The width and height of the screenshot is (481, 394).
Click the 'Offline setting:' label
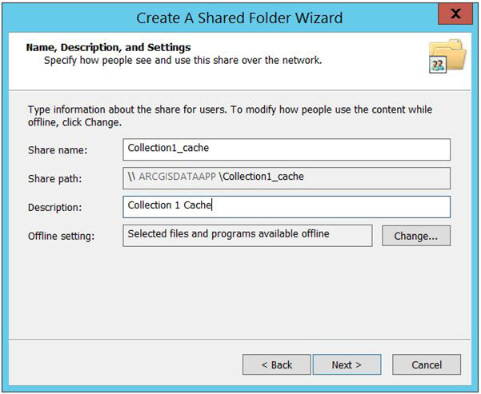click(62, 237)
